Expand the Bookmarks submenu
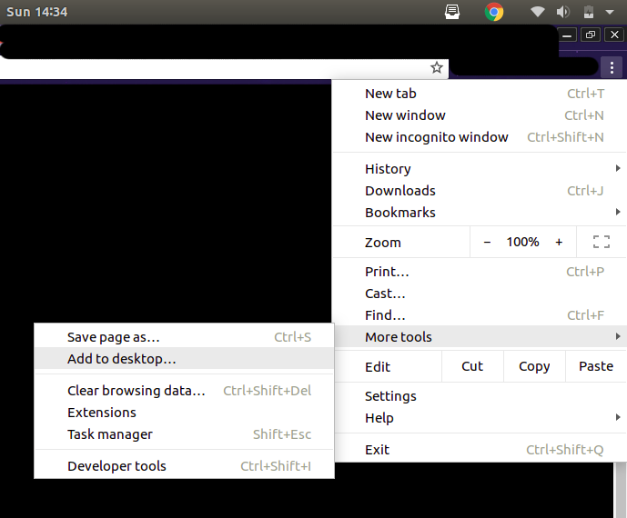 click(x=480, y=213)
